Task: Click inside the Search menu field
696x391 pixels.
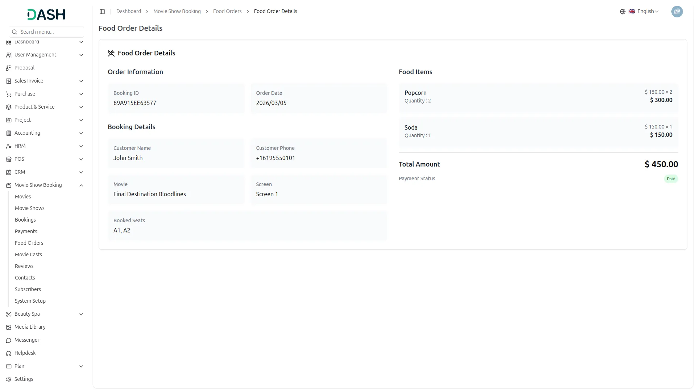Action: click(x=46, y=32)
